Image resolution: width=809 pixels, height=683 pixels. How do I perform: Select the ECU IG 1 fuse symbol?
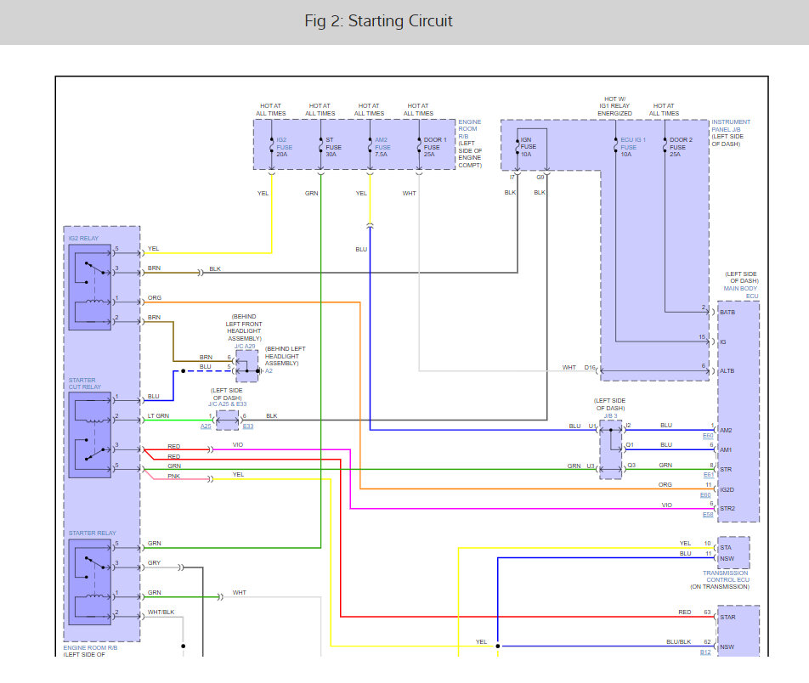point(615,144)
